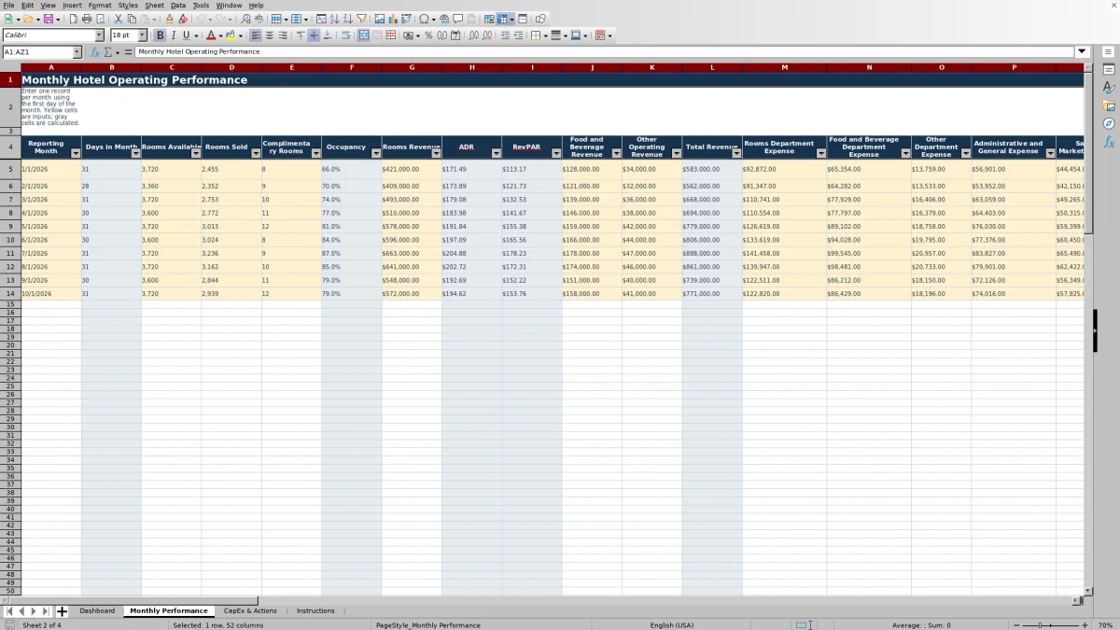Click the English (USA) status bar entry
This screenshot has height=630, width=1120.
[x=672, y=625]
